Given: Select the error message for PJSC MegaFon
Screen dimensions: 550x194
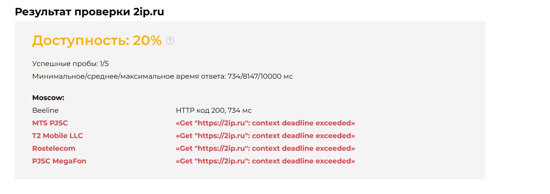Looking at the screenshot, I should [x=266, y=161].
